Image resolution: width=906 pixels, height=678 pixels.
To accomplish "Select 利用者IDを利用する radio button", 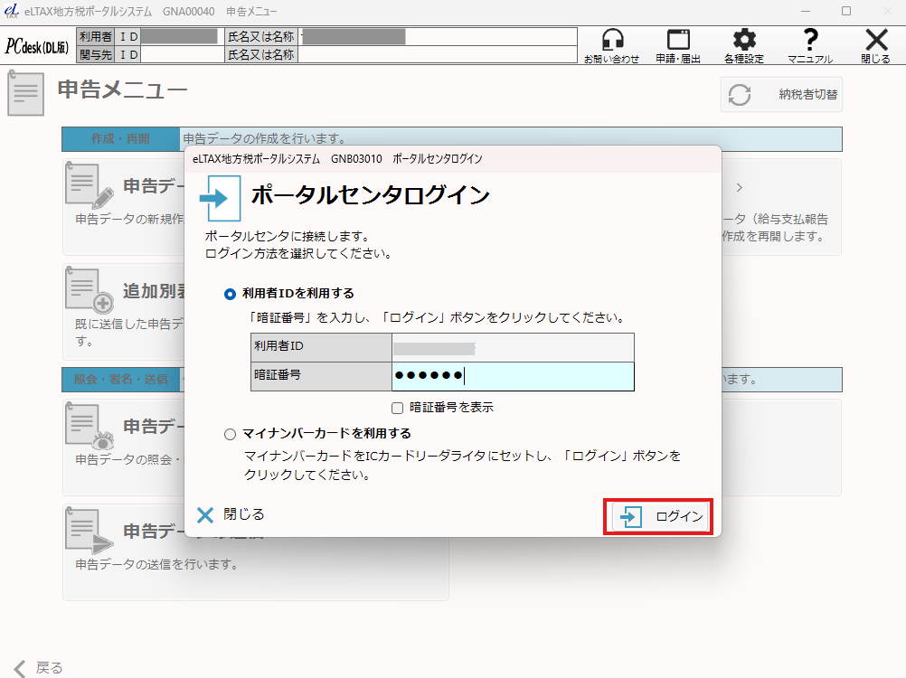I will point(230,294).
